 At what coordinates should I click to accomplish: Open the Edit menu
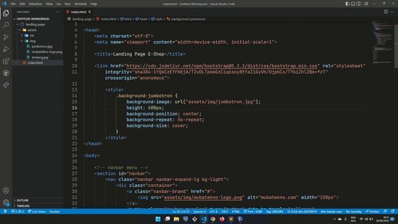click(22, 4)
